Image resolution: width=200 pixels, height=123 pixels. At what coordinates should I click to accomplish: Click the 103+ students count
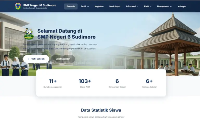pyautogui.click(x=85, y=81)
